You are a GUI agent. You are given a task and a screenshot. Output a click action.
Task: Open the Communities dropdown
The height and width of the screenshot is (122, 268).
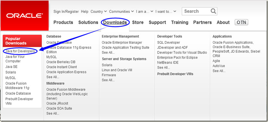(x=121, y=12)
